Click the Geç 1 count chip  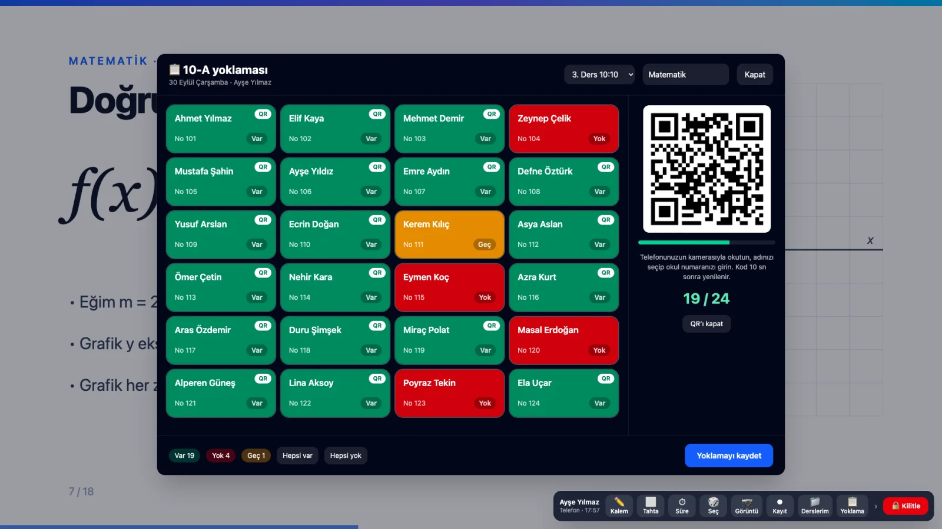tap(256, 456)
